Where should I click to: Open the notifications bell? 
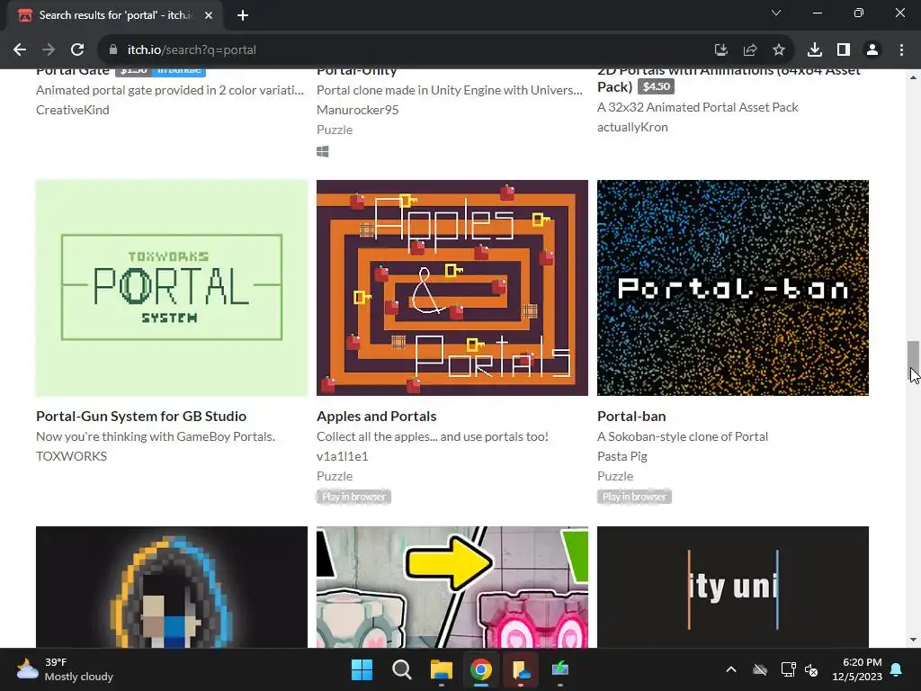[897, 669]
